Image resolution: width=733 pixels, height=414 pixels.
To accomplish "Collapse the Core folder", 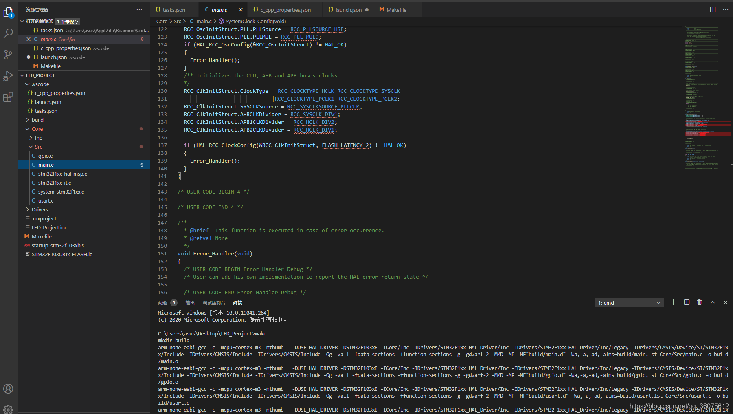I will (x=28, y=129).
